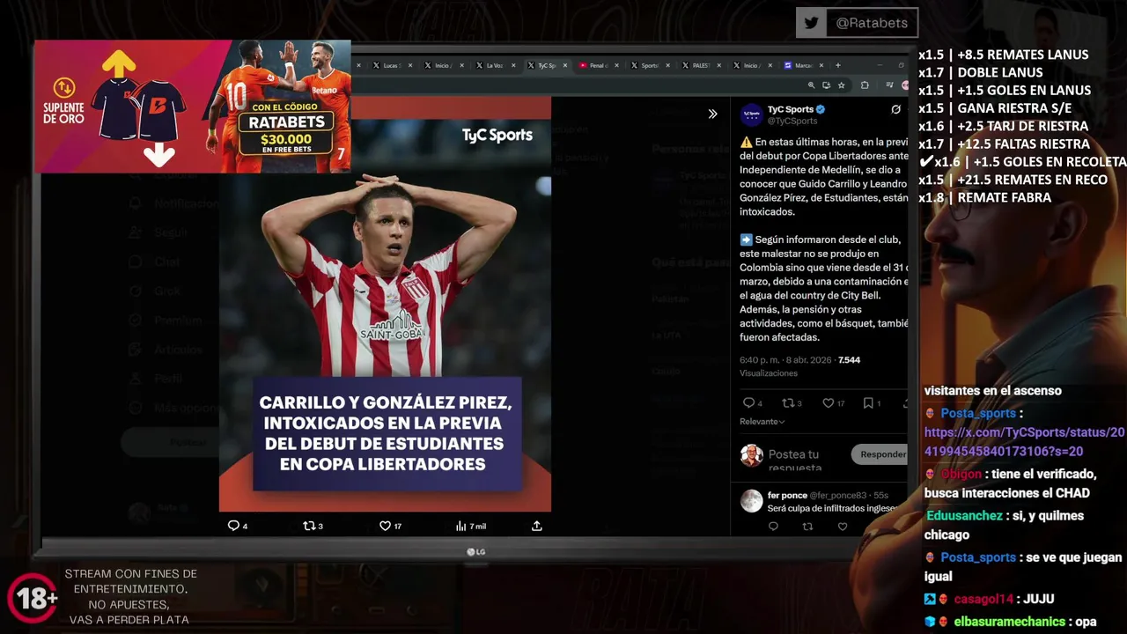The width and height of the screenshot is (1127, 634).
Task: Click the x1.7 DOBLE LANUS bet line
Action: (x=980, y=72)
